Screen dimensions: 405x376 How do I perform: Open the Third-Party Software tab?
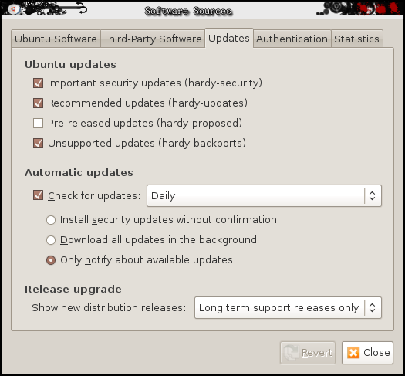coord(153,39)
